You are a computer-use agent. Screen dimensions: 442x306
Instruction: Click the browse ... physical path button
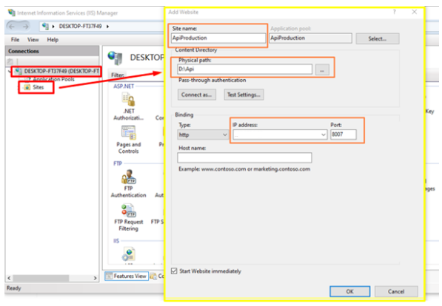(x=322, y=69)
